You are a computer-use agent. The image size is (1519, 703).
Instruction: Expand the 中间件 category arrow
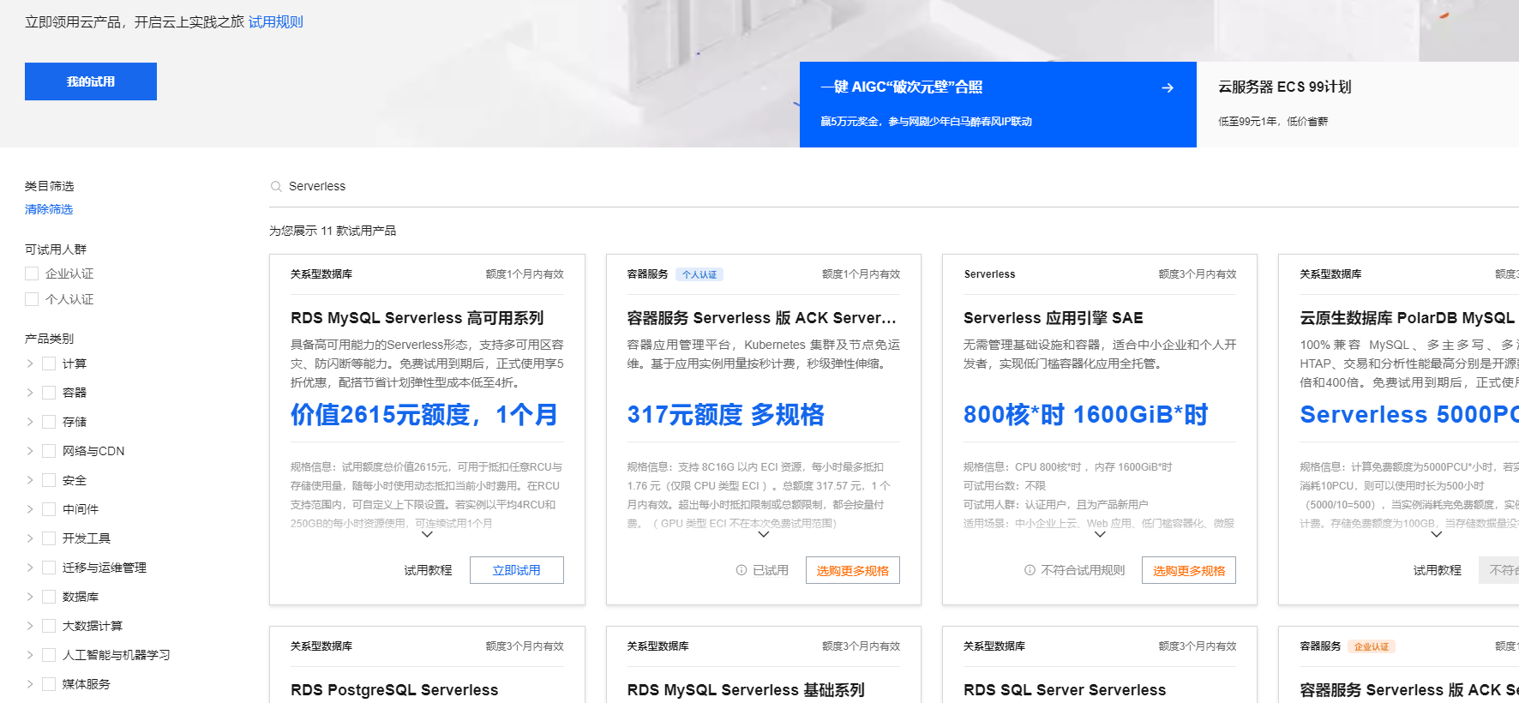point(30,509)
